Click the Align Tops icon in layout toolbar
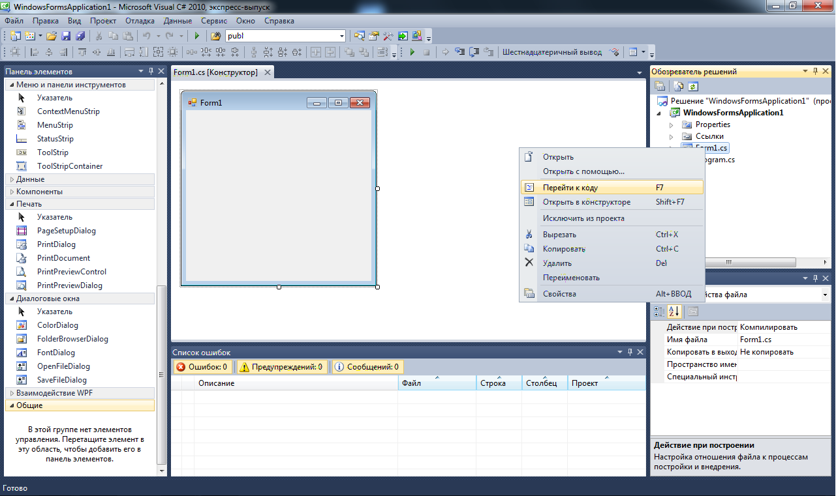The height and width of the screenshot is (496, 836). [x=82, y=52]
